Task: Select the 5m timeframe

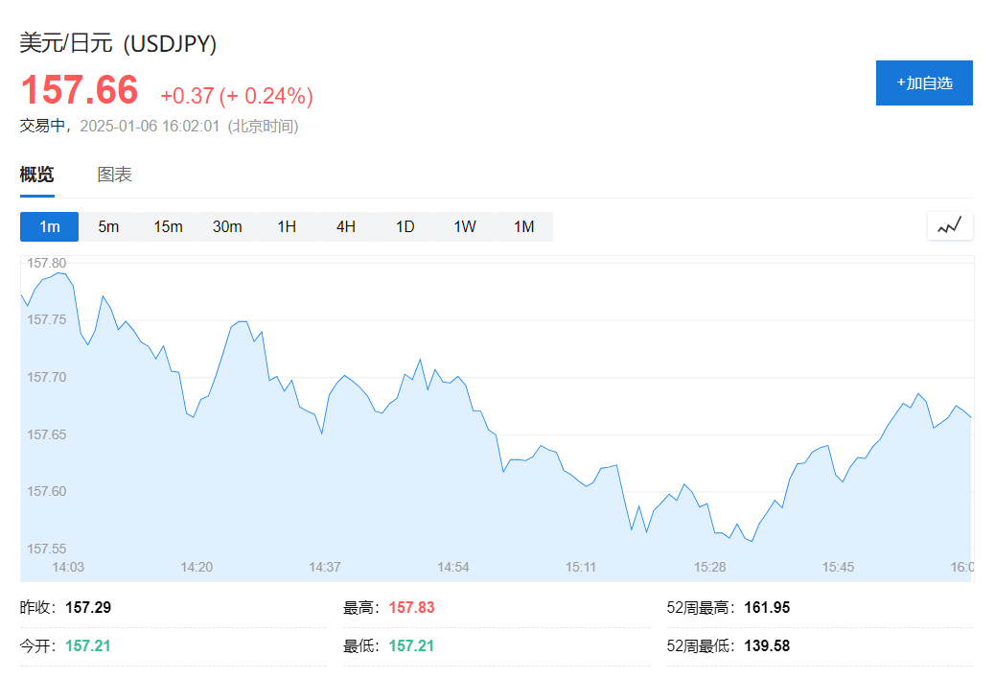Action: click(x=108, y=226)
